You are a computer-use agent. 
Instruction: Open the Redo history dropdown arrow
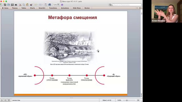[x=43, y=5]
